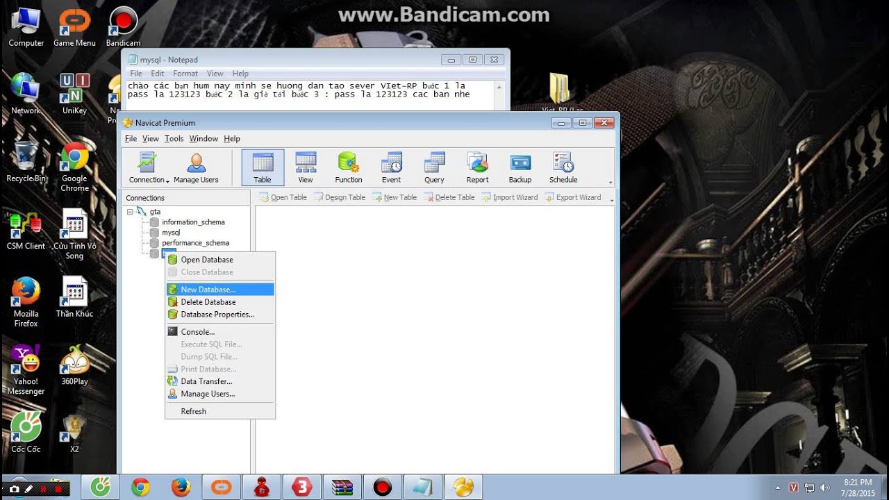Screen dimensions: 889x500
Task: Click the Report toolbar icon
Action: (x=477, y=167)
